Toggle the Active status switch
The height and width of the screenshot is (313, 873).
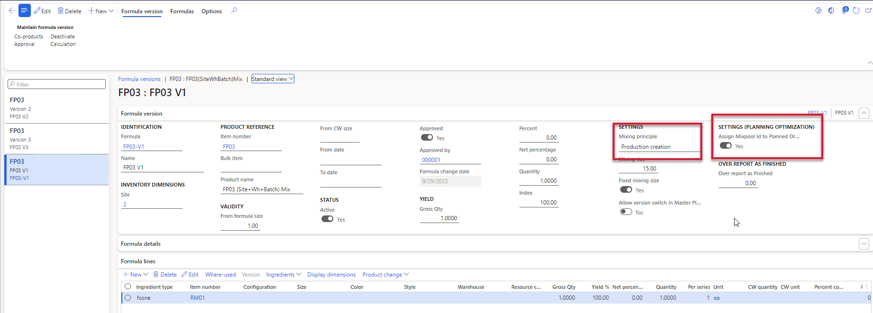(x=327, y=219)
